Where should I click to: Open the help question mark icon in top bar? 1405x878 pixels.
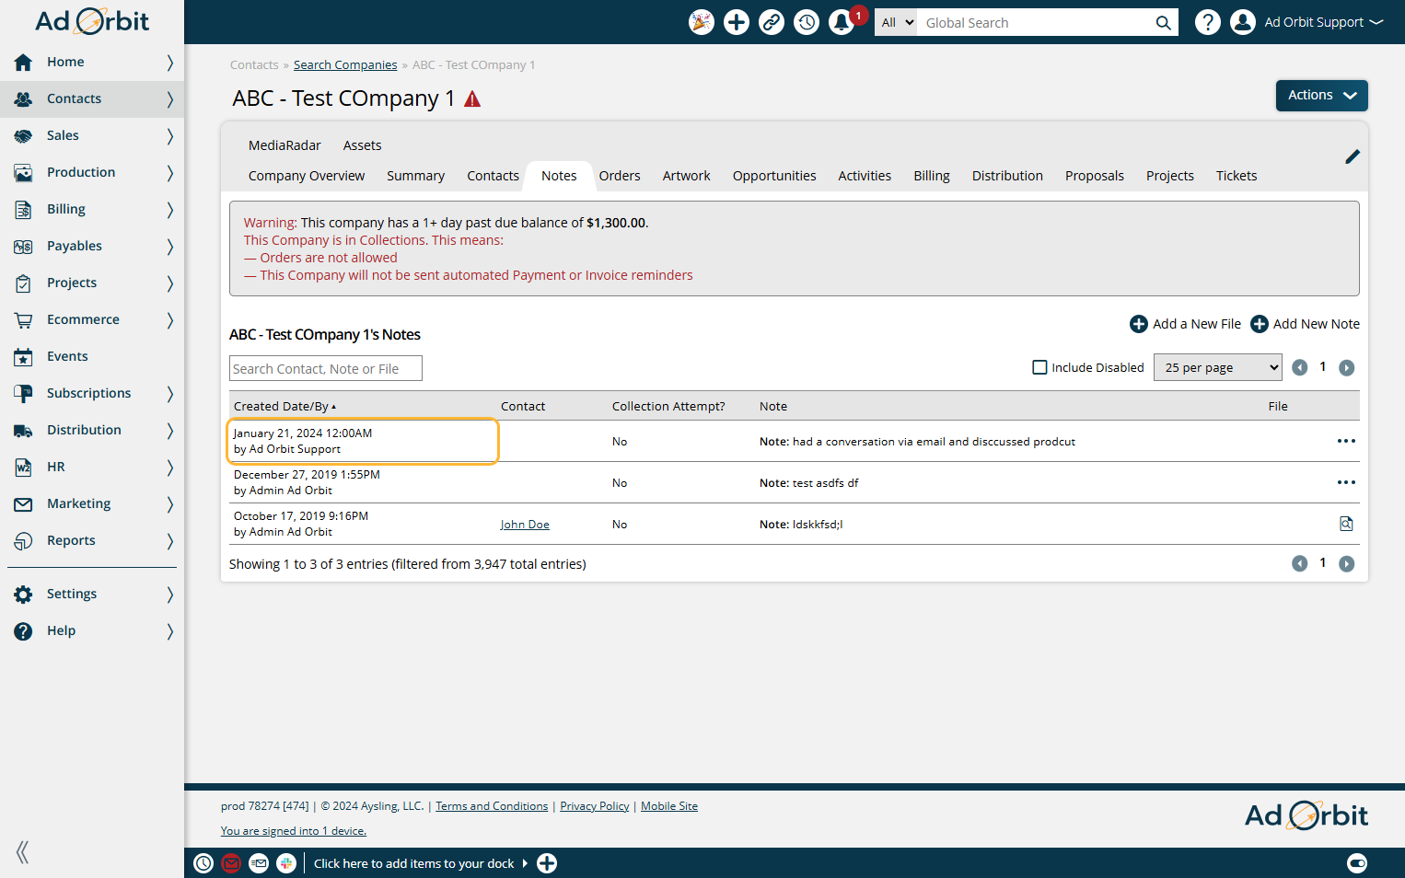click(x=1208, y=22)
